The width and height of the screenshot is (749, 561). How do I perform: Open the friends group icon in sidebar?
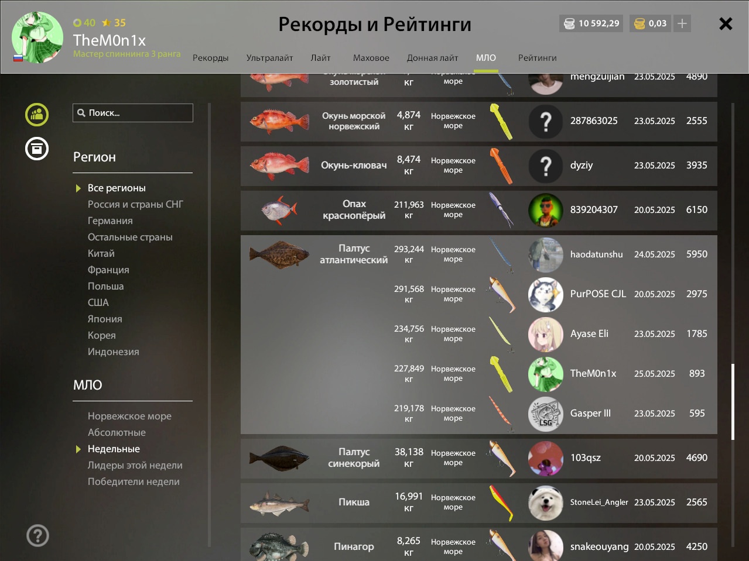(37, 114)
